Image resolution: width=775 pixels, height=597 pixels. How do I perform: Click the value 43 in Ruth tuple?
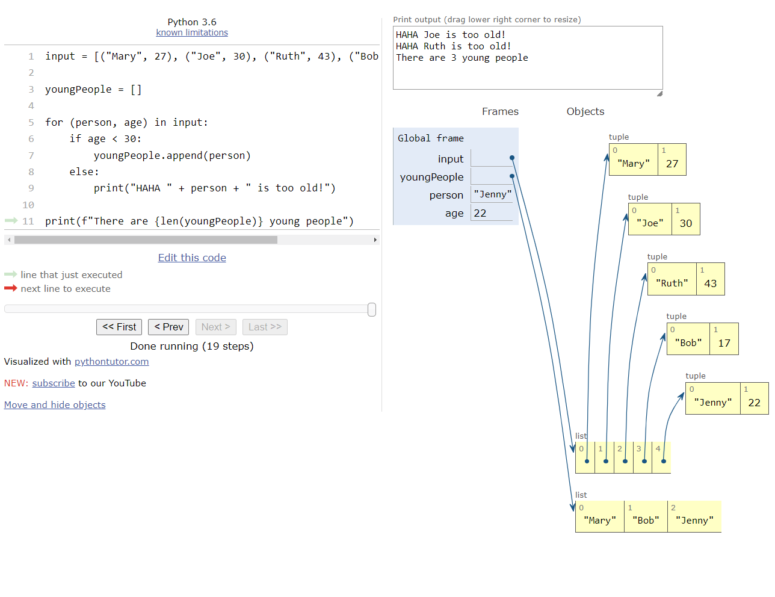tap(711, 283)
